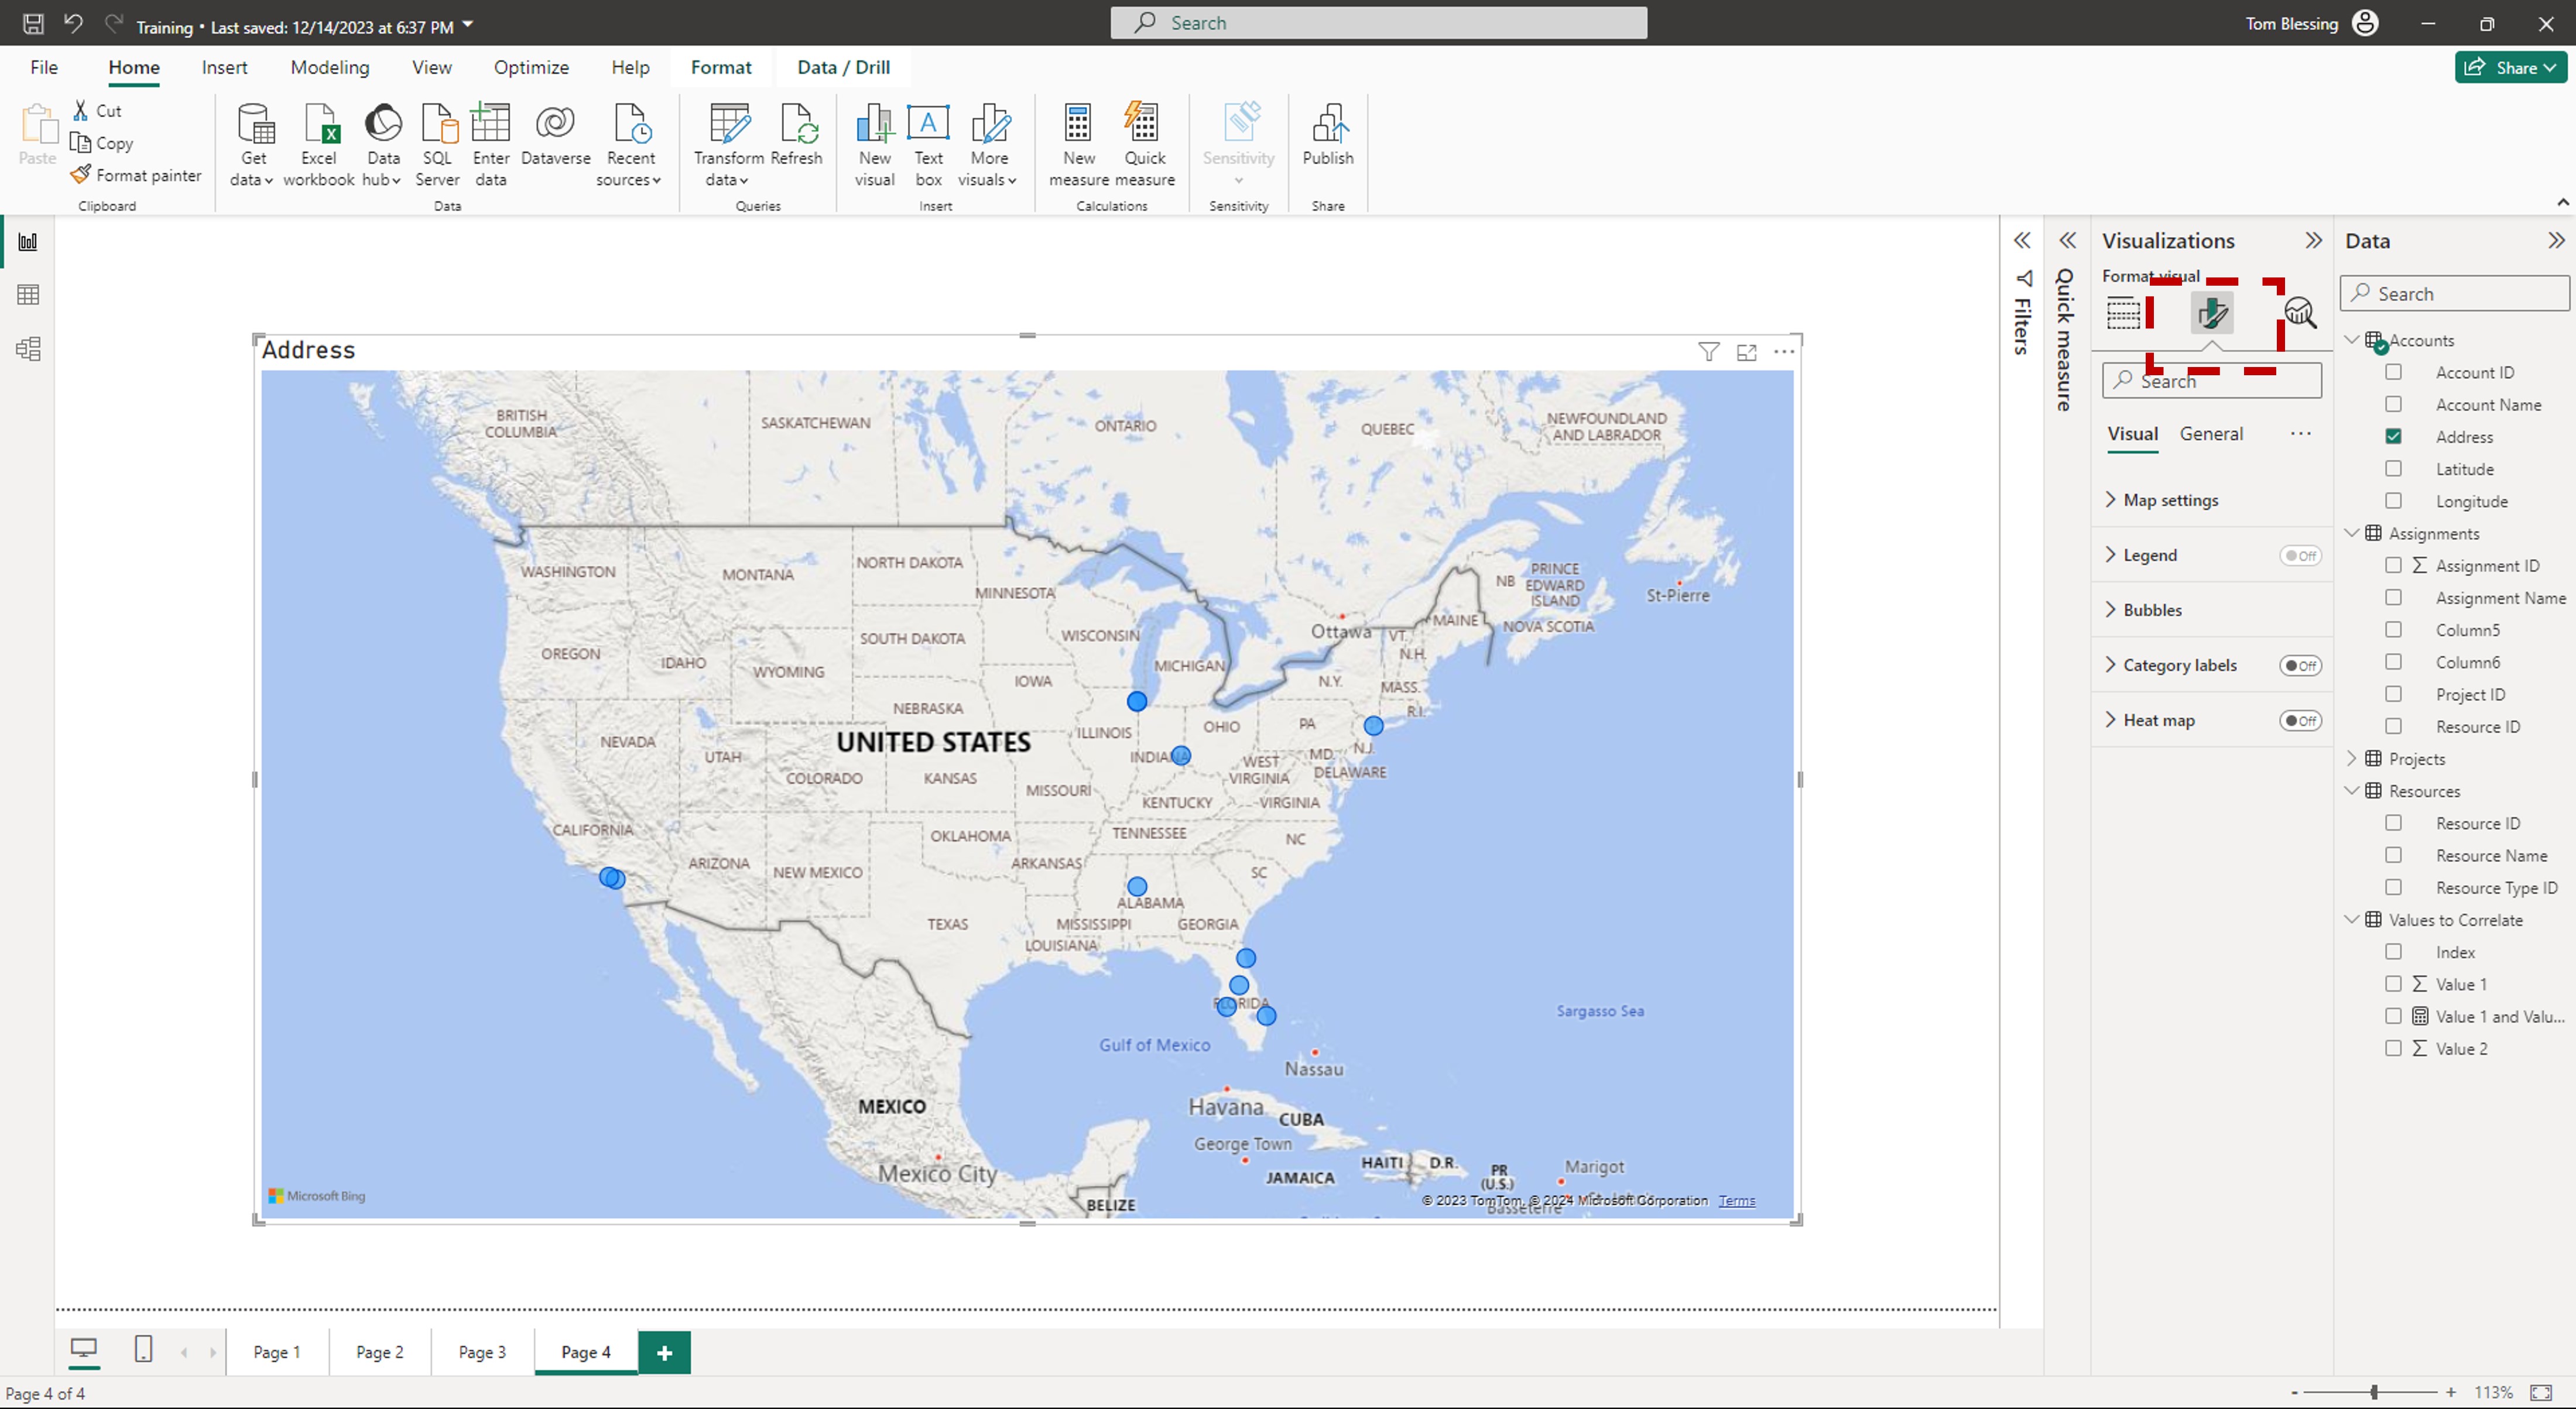This screenshot has height=1409, width=2576.
Task: Expand the Map settings section
Action: (2169, 500)
